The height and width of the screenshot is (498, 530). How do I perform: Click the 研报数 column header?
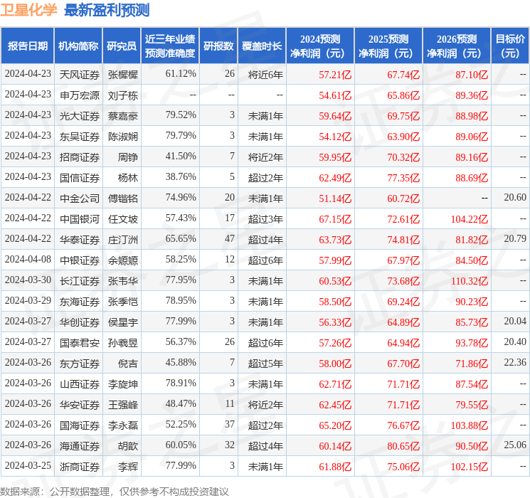click(218, 46)
